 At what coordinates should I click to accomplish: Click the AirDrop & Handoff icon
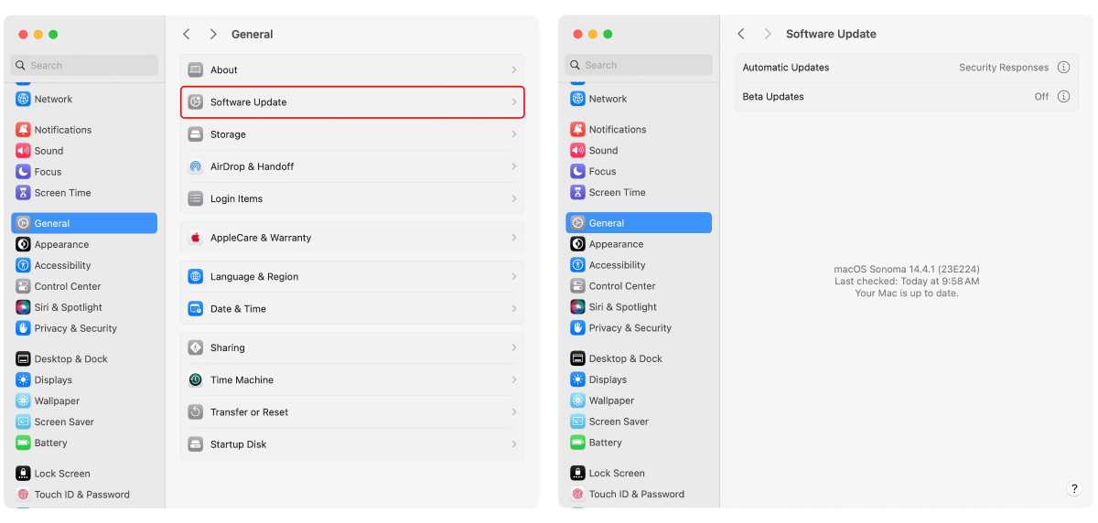click(x=195, y=166)
